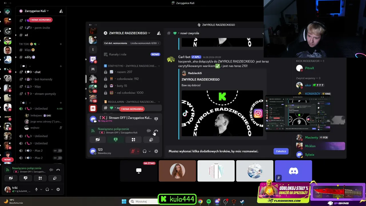Image resolution: width=366 pixels, height=206 pixels.
Task: Click the Windows Start button
Action: coord(124,201)
